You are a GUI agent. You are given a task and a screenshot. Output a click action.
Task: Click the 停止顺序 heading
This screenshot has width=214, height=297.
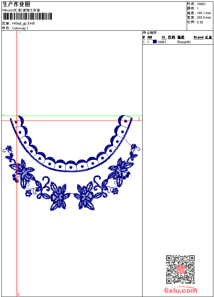click(150, 33)
